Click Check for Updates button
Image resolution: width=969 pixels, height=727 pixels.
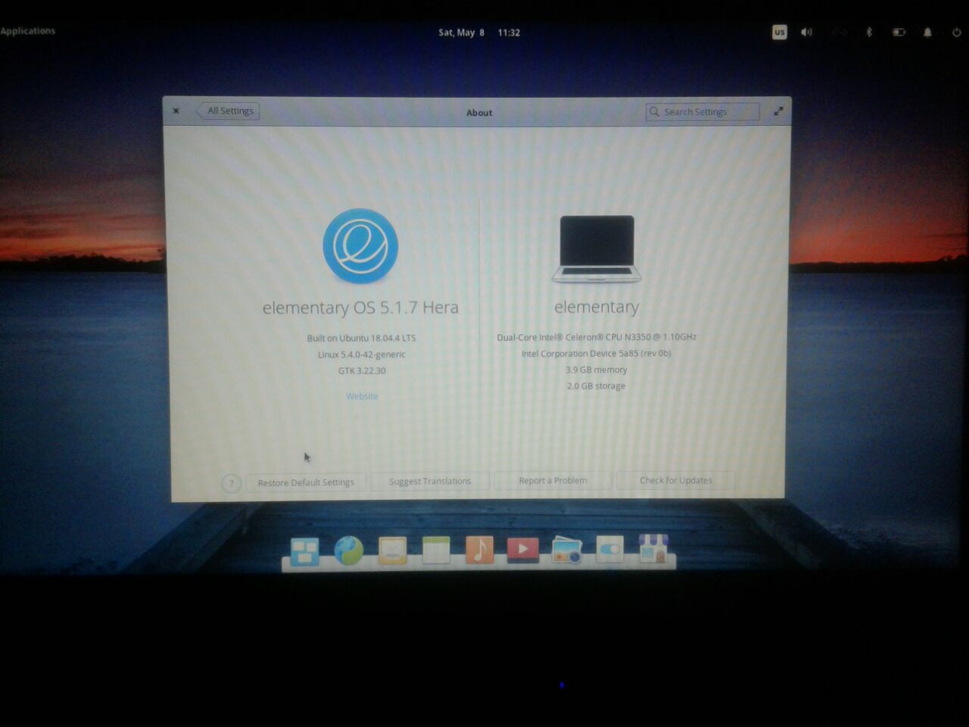coord(676,480)
